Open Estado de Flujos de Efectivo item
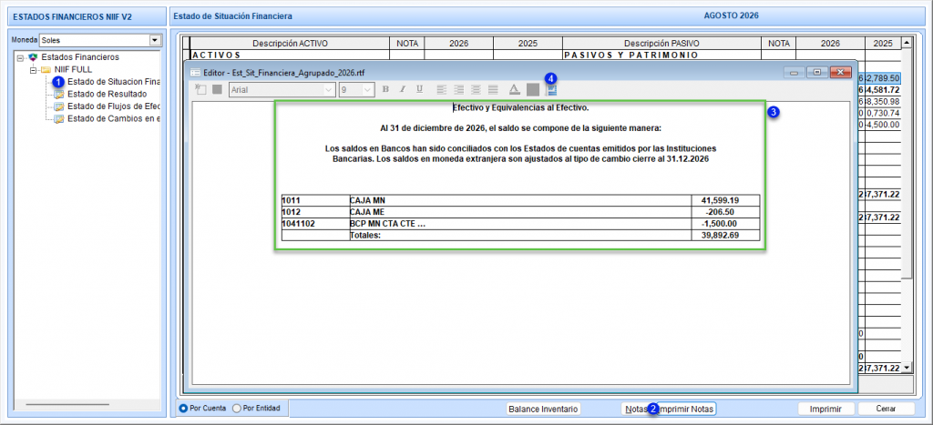This screenshot has width=933, height=425. coord(114,106)
